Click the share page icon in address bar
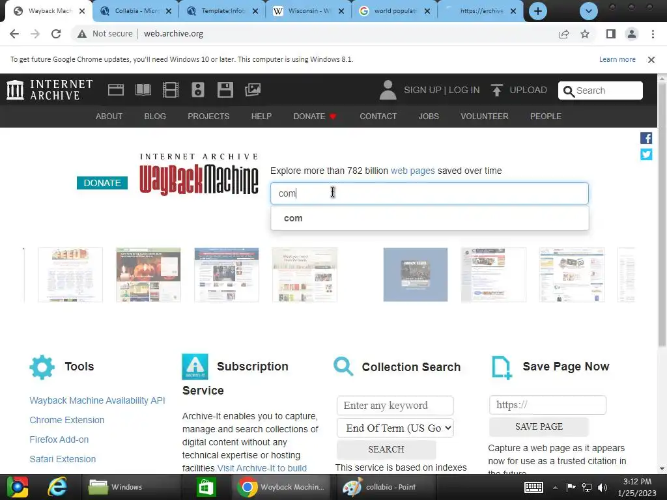Screen dimensions: 667x500 pyautogui.click(x=564, y=34)
